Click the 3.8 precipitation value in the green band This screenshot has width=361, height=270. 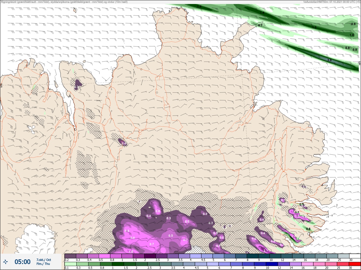pyautogui.click(x=329, y=60)
